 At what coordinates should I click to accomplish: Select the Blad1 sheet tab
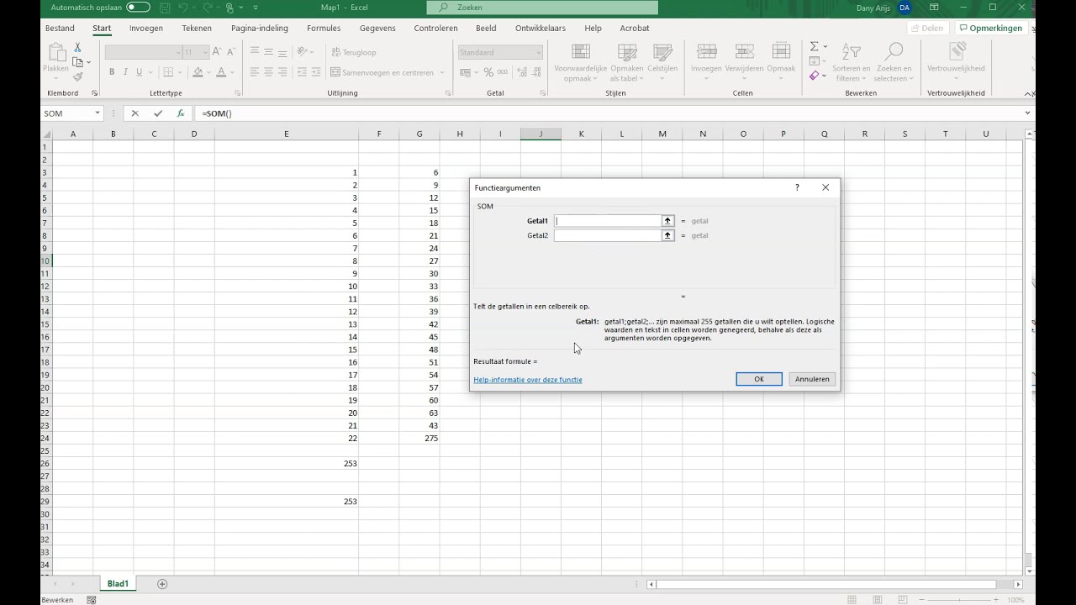coord(118,584)
